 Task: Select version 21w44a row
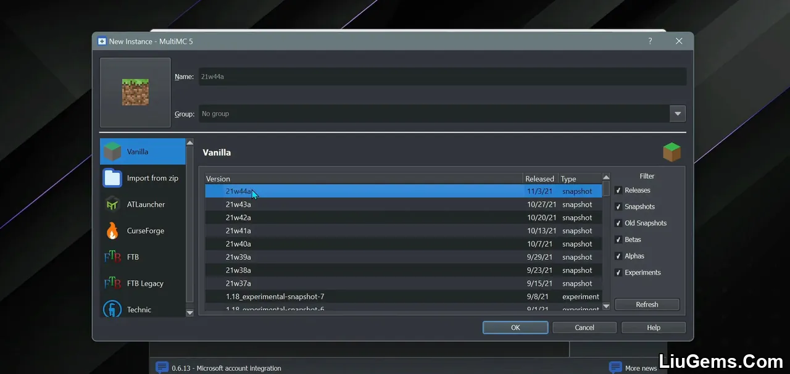tap(404, 191)
